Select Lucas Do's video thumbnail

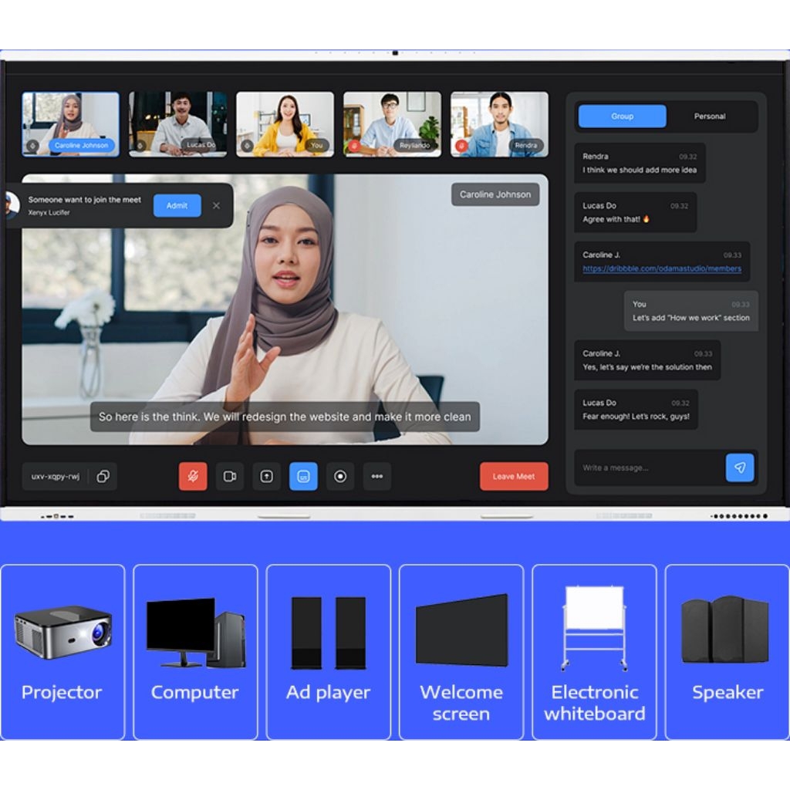click(x=177, y=123)
